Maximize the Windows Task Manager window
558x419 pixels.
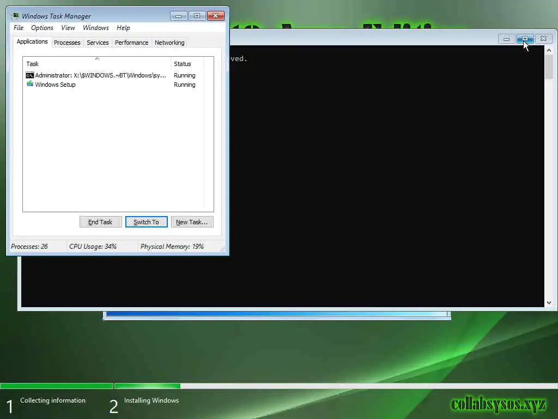click(197, 16)
